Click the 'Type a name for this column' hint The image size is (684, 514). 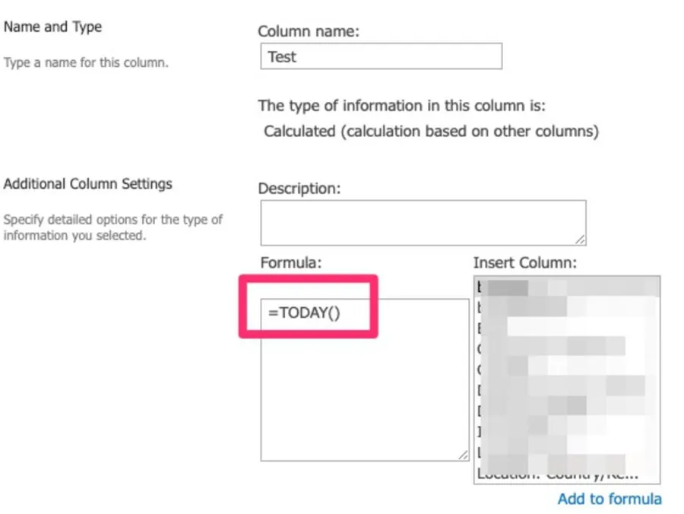(x=86, y=62)
